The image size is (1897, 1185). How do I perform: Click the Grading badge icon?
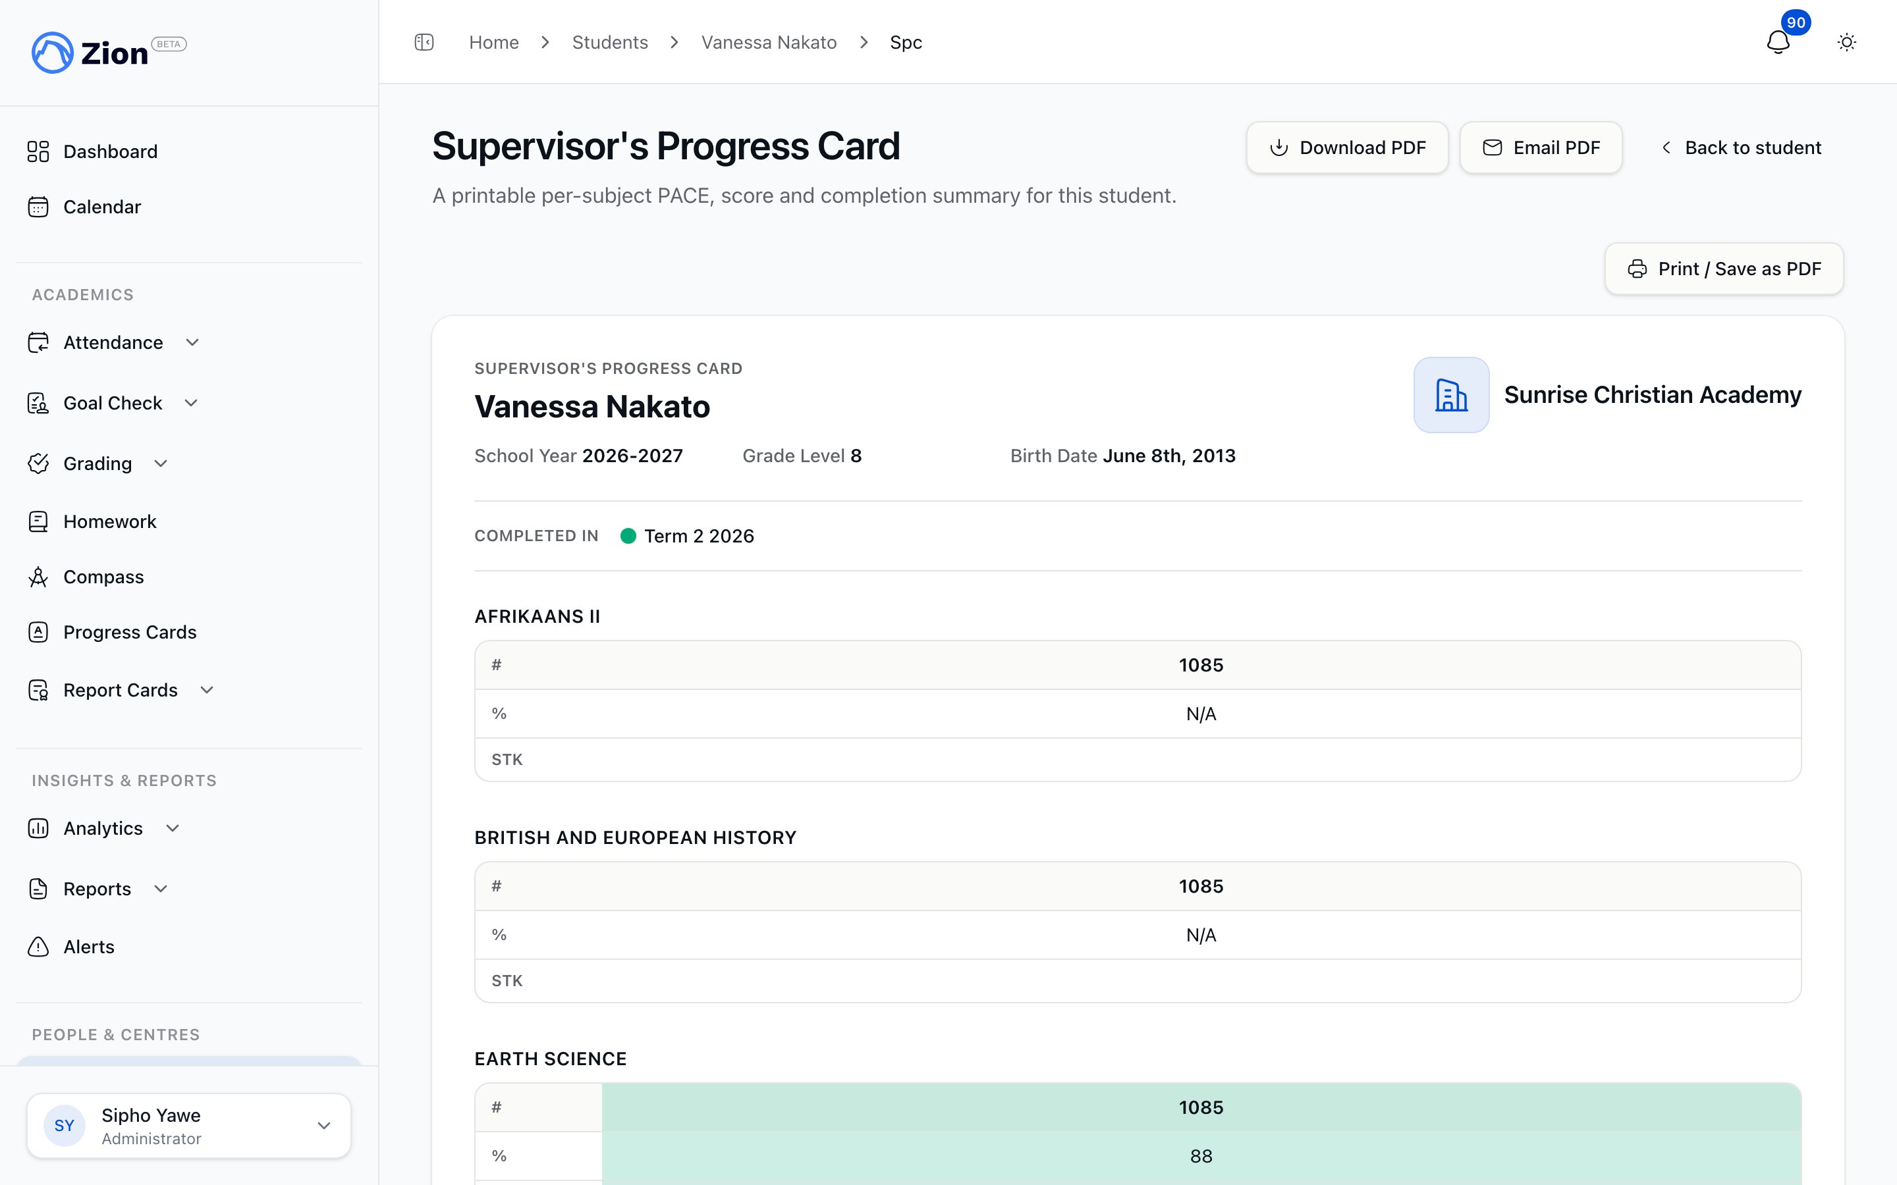[x=38, y=463]
